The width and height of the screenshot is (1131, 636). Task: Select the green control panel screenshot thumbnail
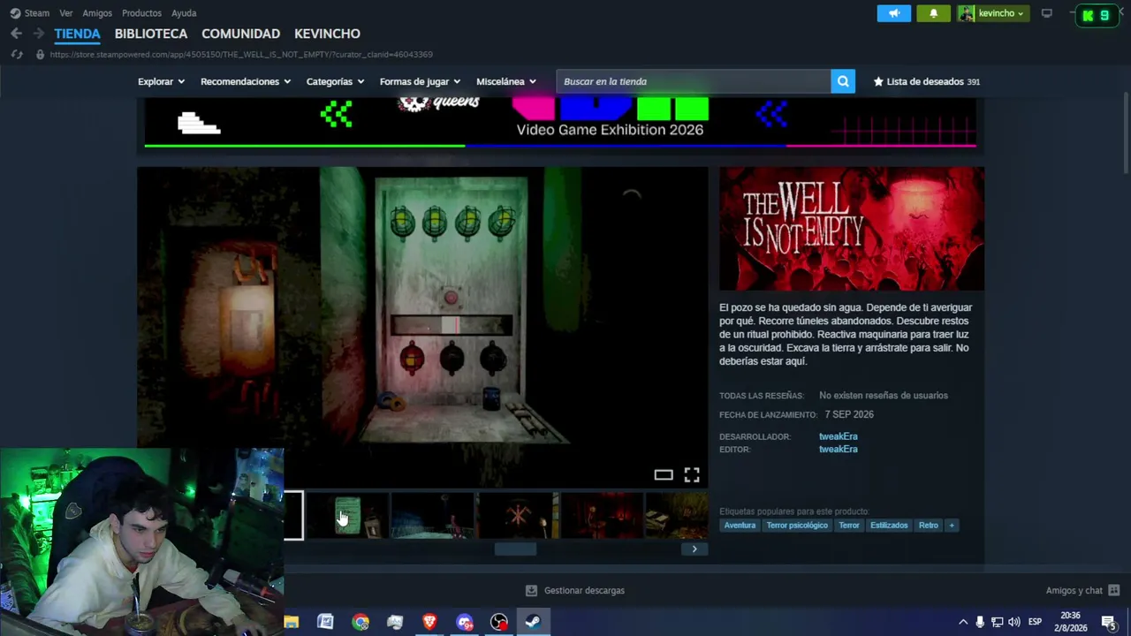tap(347, 516)
